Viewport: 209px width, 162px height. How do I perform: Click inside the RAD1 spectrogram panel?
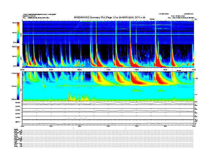[108, 56]
